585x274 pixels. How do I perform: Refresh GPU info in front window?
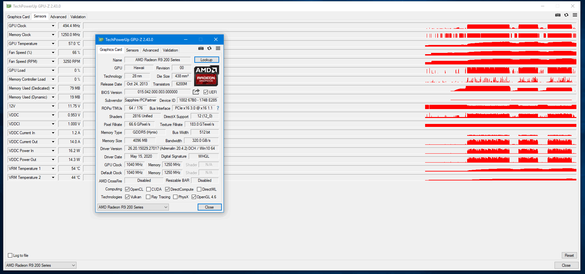[209, 48]
